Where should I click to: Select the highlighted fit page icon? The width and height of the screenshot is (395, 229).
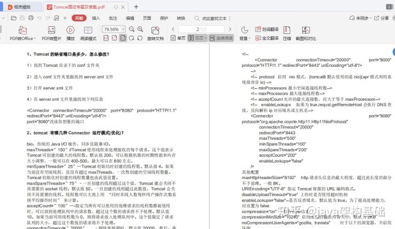123,38
